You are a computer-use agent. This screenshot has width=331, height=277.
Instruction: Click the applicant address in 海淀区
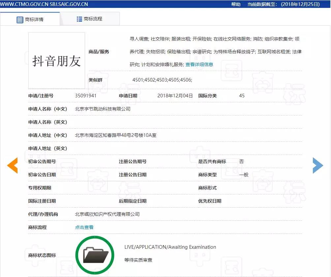[116, 135]
